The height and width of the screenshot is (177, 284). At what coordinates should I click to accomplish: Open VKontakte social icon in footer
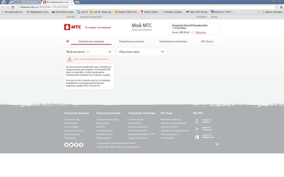[66, 145]
